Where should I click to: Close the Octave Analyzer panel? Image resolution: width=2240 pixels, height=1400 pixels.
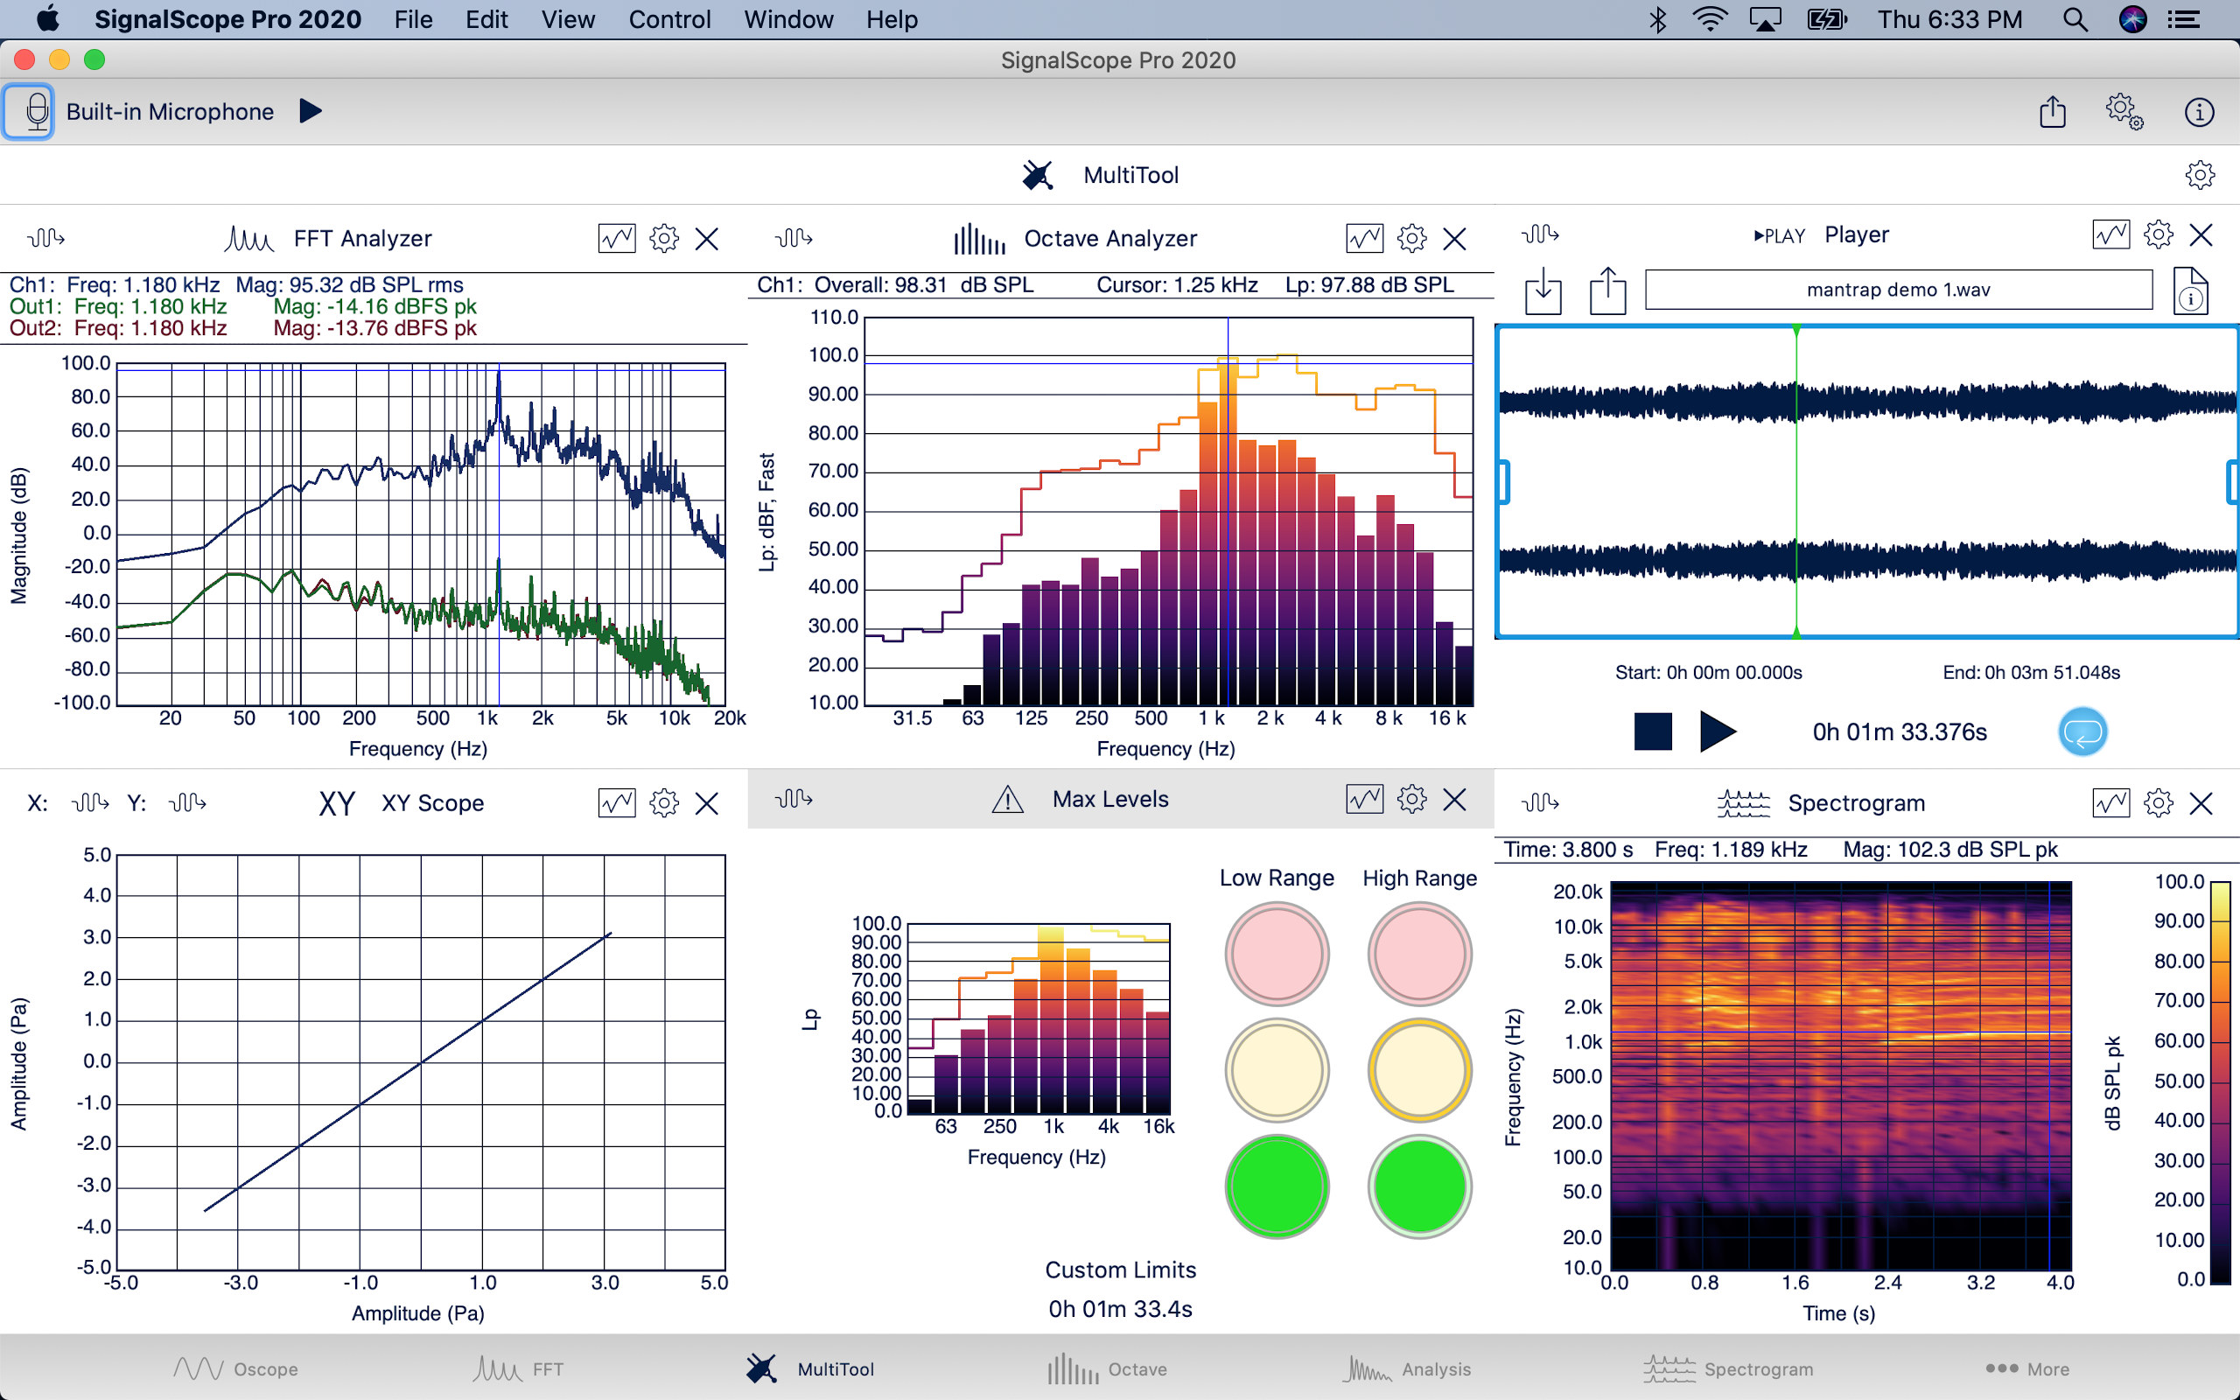click(1455, 239)
